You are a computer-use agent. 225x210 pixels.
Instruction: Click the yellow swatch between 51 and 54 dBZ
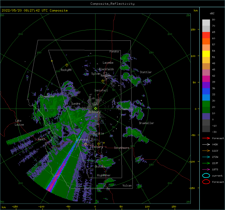(206, 54)
